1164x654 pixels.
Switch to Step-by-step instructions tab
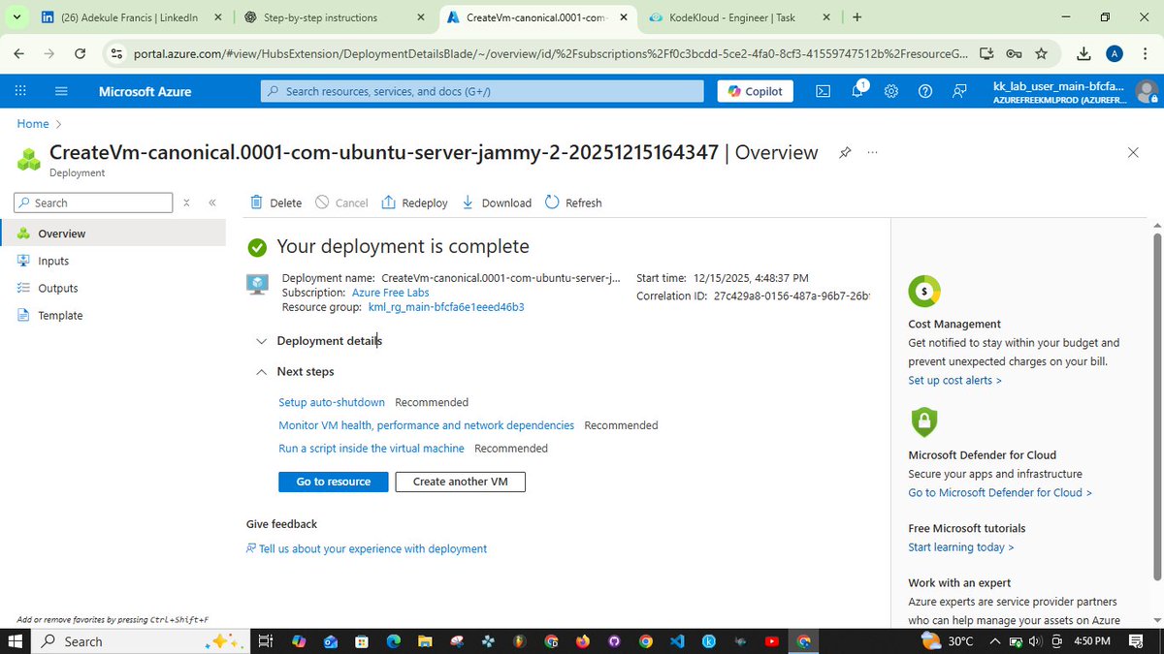coord(333,17)
